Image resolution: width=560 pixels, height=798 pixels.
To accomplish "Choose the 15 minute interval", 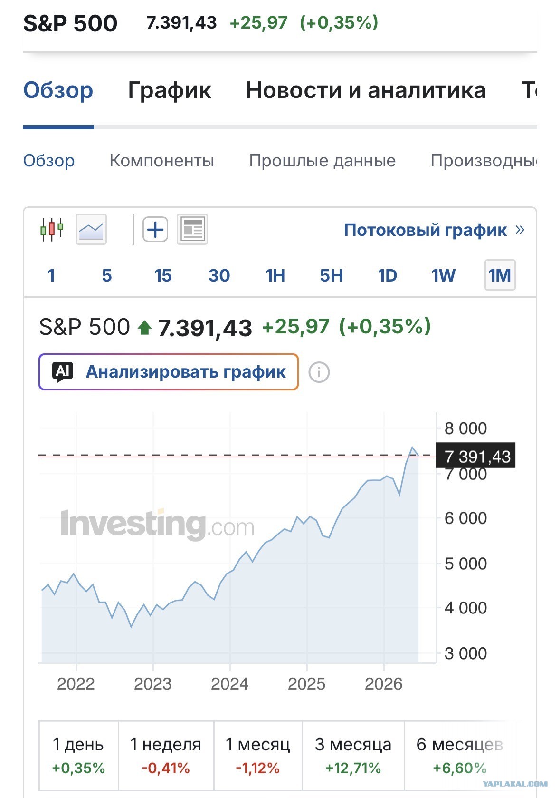I will click(x=163, y=275).
